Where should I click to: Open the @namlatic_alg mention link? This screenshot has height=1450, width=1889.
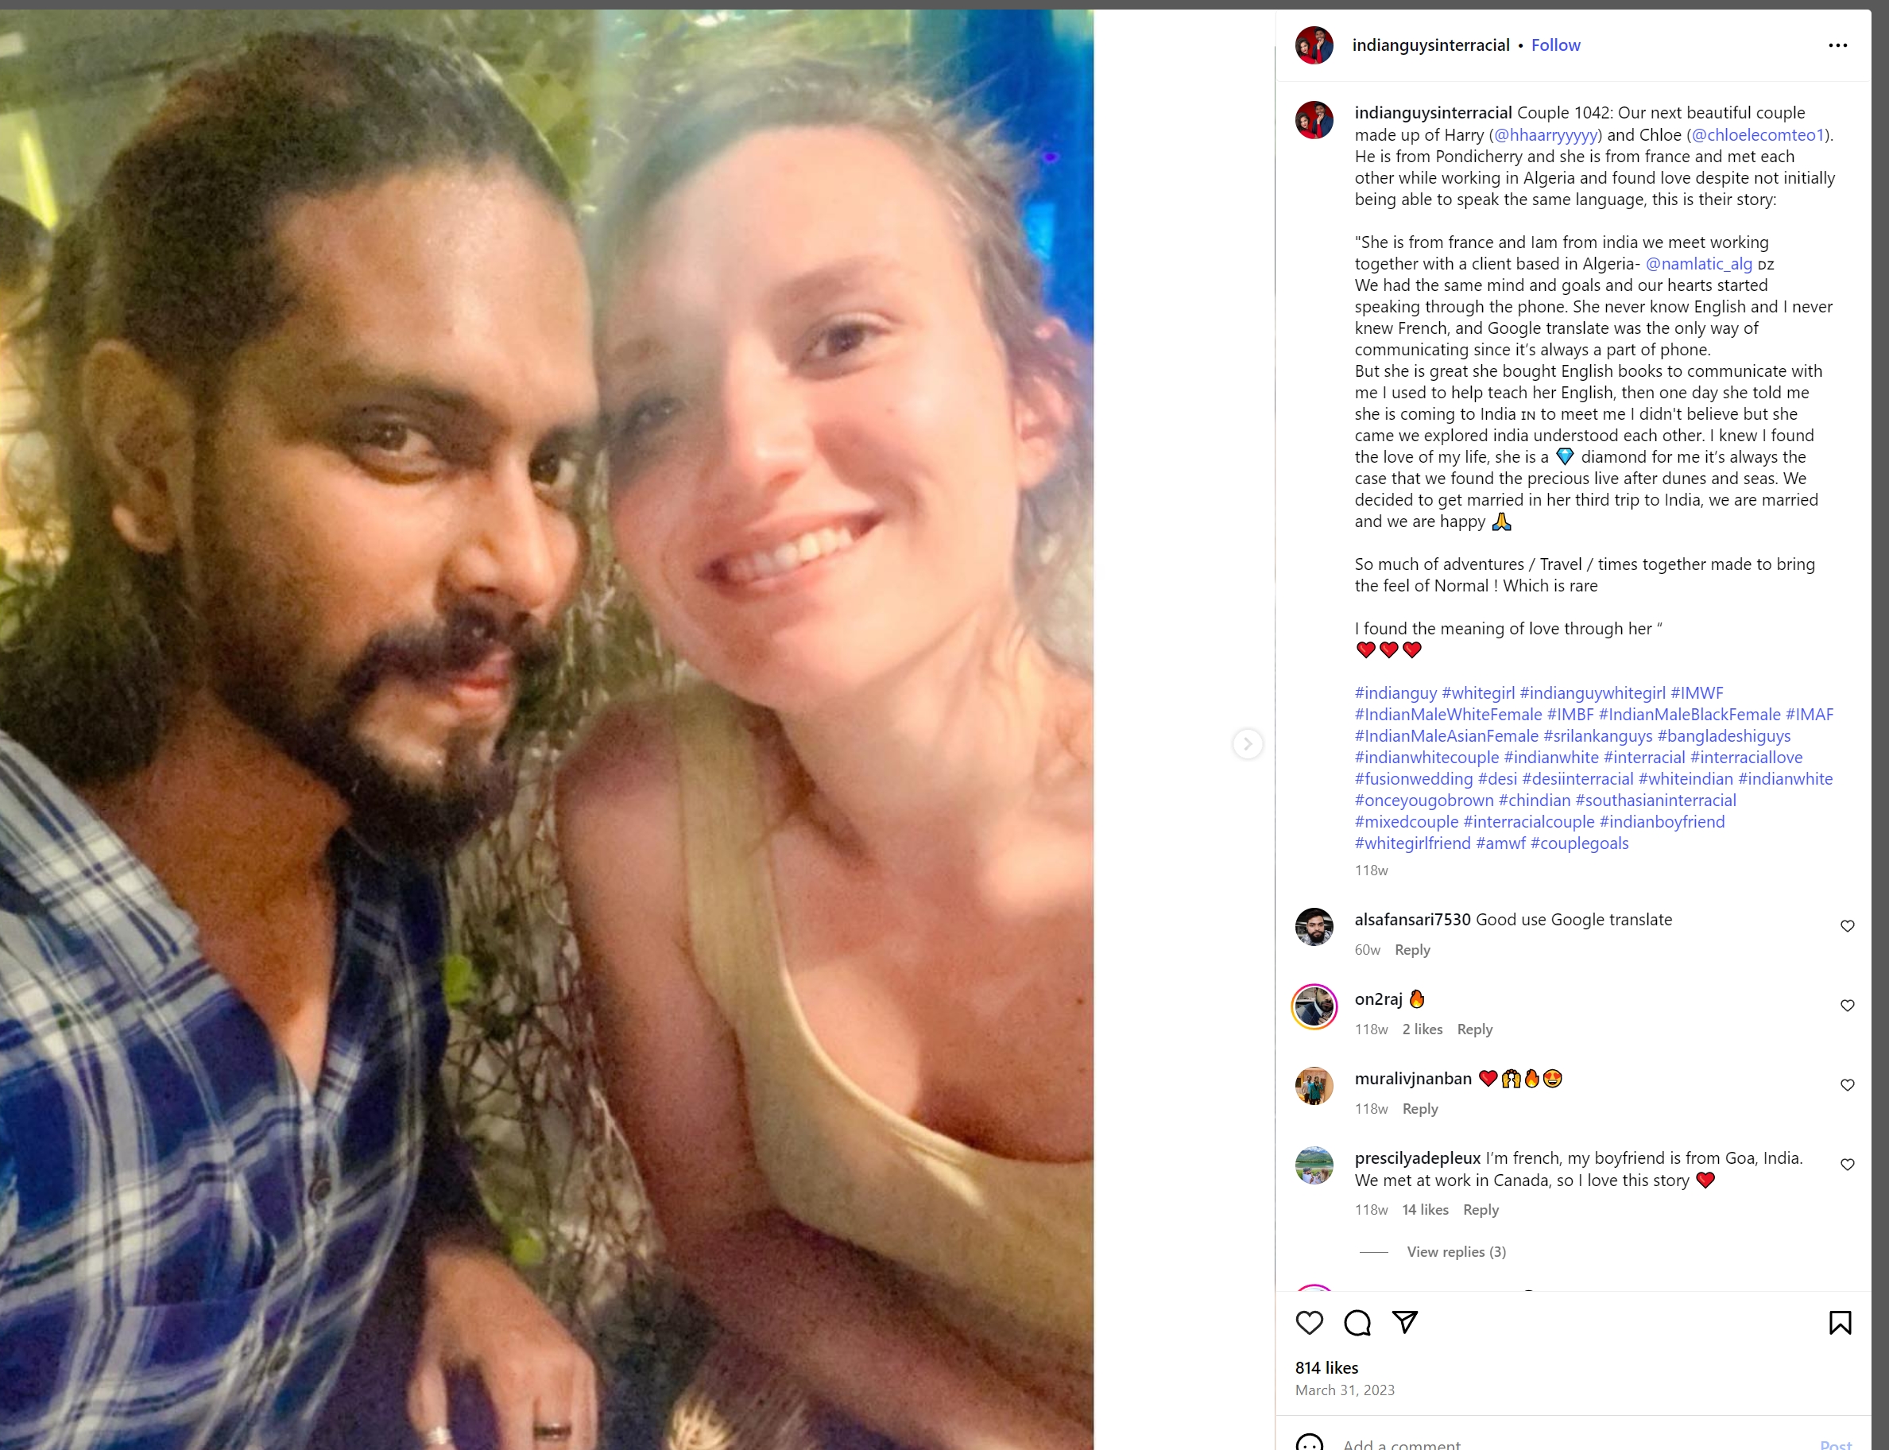pyautogui.click(x=1698, y=263)
